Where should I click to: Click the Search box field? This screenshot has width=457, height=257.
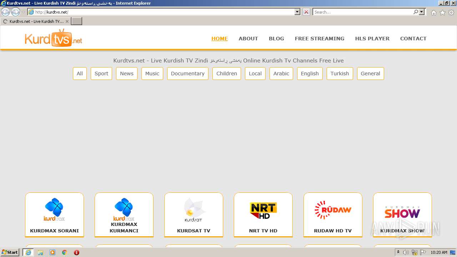tap(363, 12)
